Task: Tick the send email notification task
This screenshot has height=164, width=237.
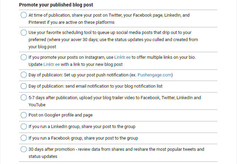Action: click(x=24, y=86)
